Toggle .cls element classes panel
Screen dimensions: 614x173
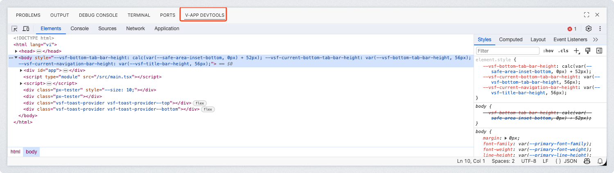click(x=564, y=51)
